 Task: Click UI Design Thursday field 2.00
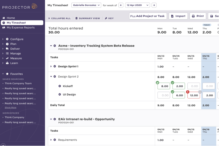pyautogui.click(x=209, y=95)
